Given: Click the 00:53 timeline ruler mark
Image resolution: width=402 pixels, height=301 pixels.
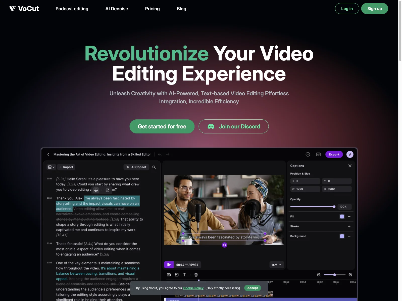Looking at the screenshot, I should pyautogui.click(x=336, y=282).
